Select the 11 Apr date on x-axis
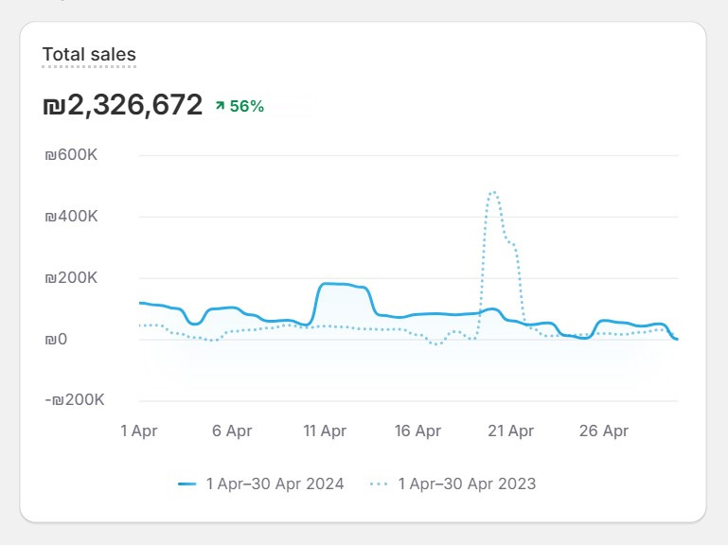The height and width of the screenshot is (545, 728). click(325, 431)
